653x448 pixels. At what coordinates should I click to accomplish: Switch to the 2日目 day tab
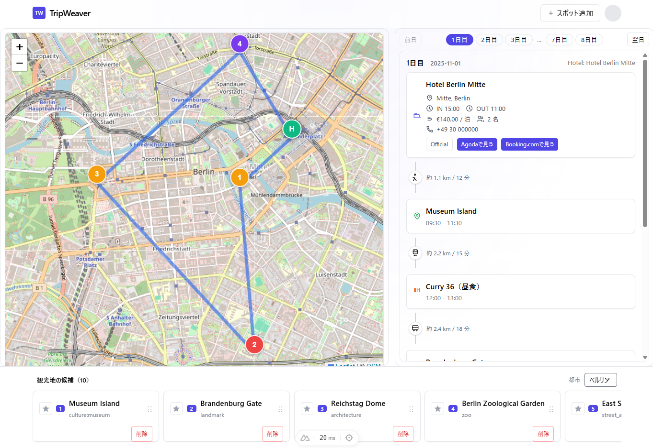click(489, 40)
